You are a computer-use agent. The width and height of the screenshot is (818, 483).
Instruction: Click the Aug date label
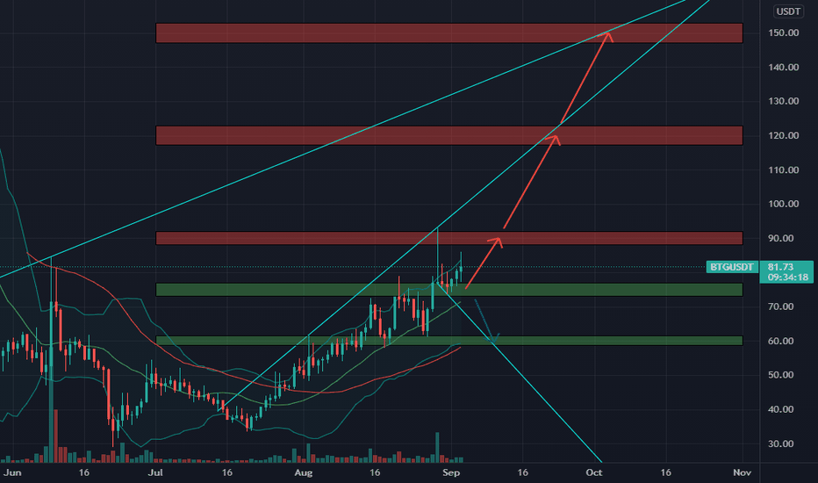click(x=303, y=472)
